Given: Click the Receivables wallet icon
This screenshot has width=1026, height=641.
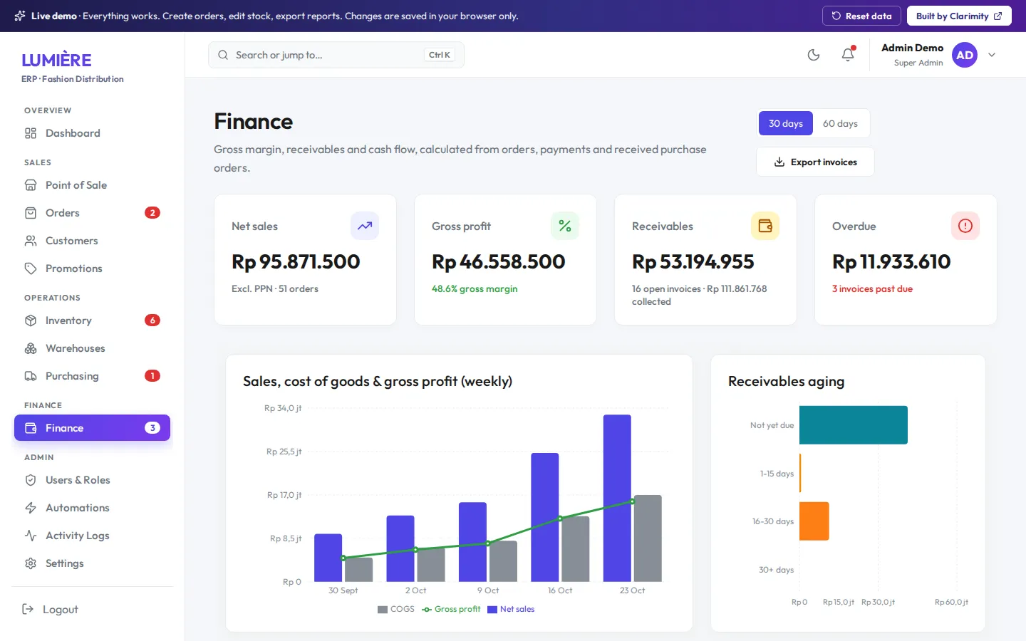Looking at the screenshot, I should [x=765, y=226].
